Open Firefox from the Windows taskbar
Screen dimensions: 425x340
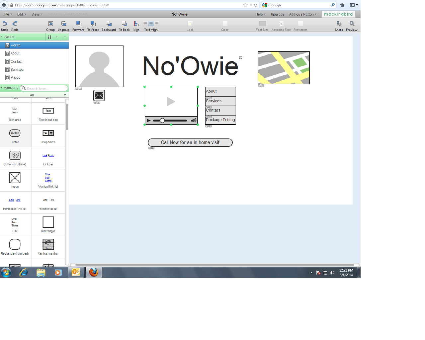pos(94,272)
